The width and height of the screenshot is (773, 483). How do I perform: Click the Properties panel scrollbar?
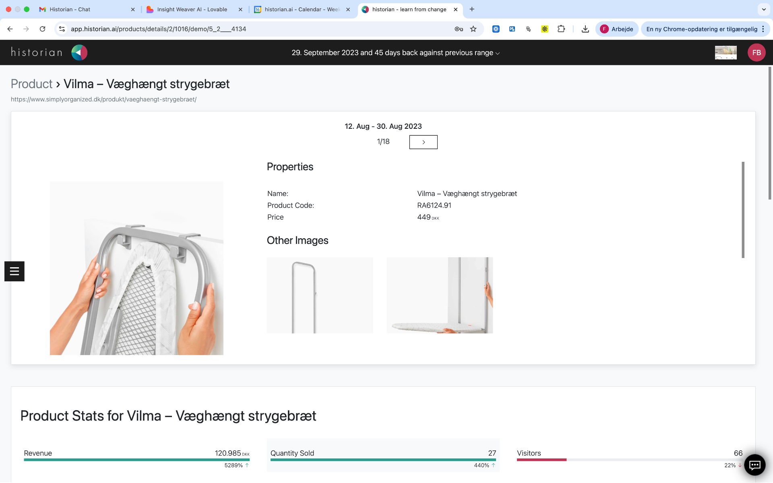[743, 210]
